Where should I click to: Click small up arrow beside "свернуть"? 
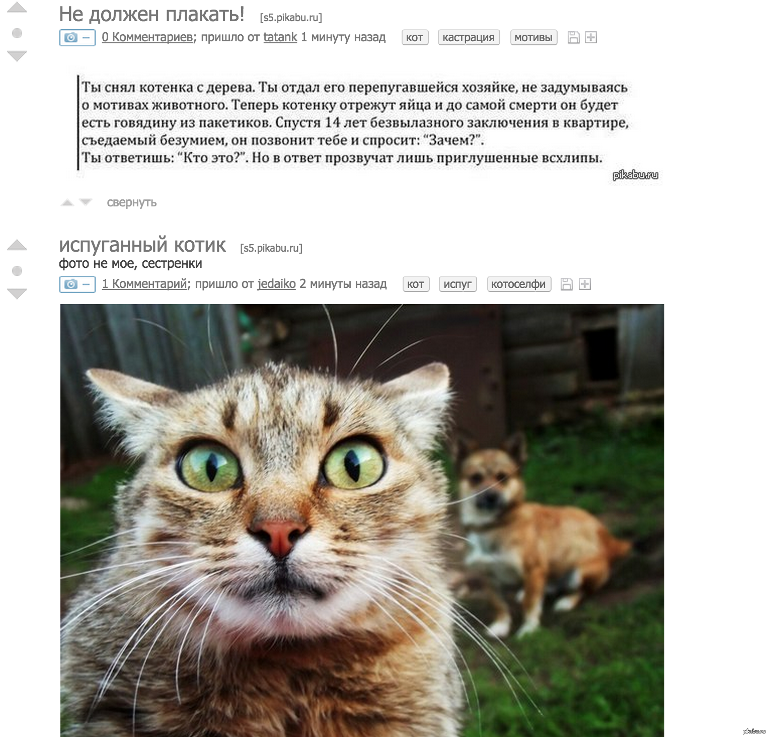coord(67,202)
